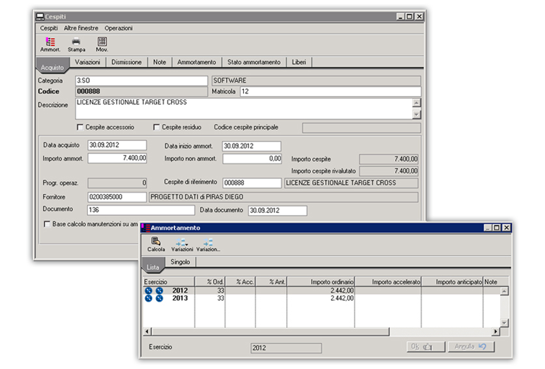Click Descrizione scroll up arrow

[x=416, y=103]
